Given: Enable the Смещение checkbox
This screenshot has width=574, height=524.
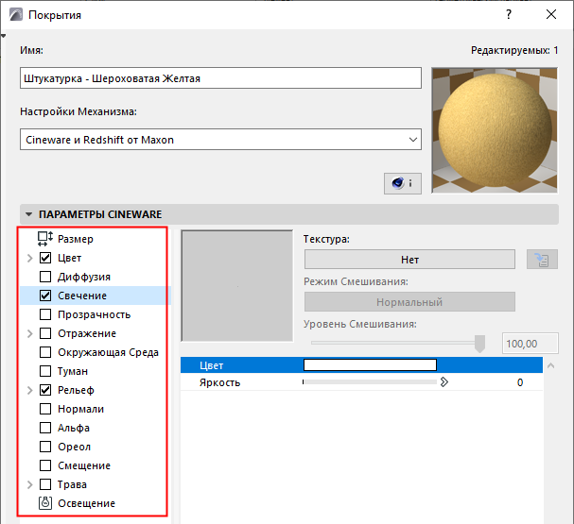Looking at the screenshot, I should pyautogui.click(x=45, y=465).
